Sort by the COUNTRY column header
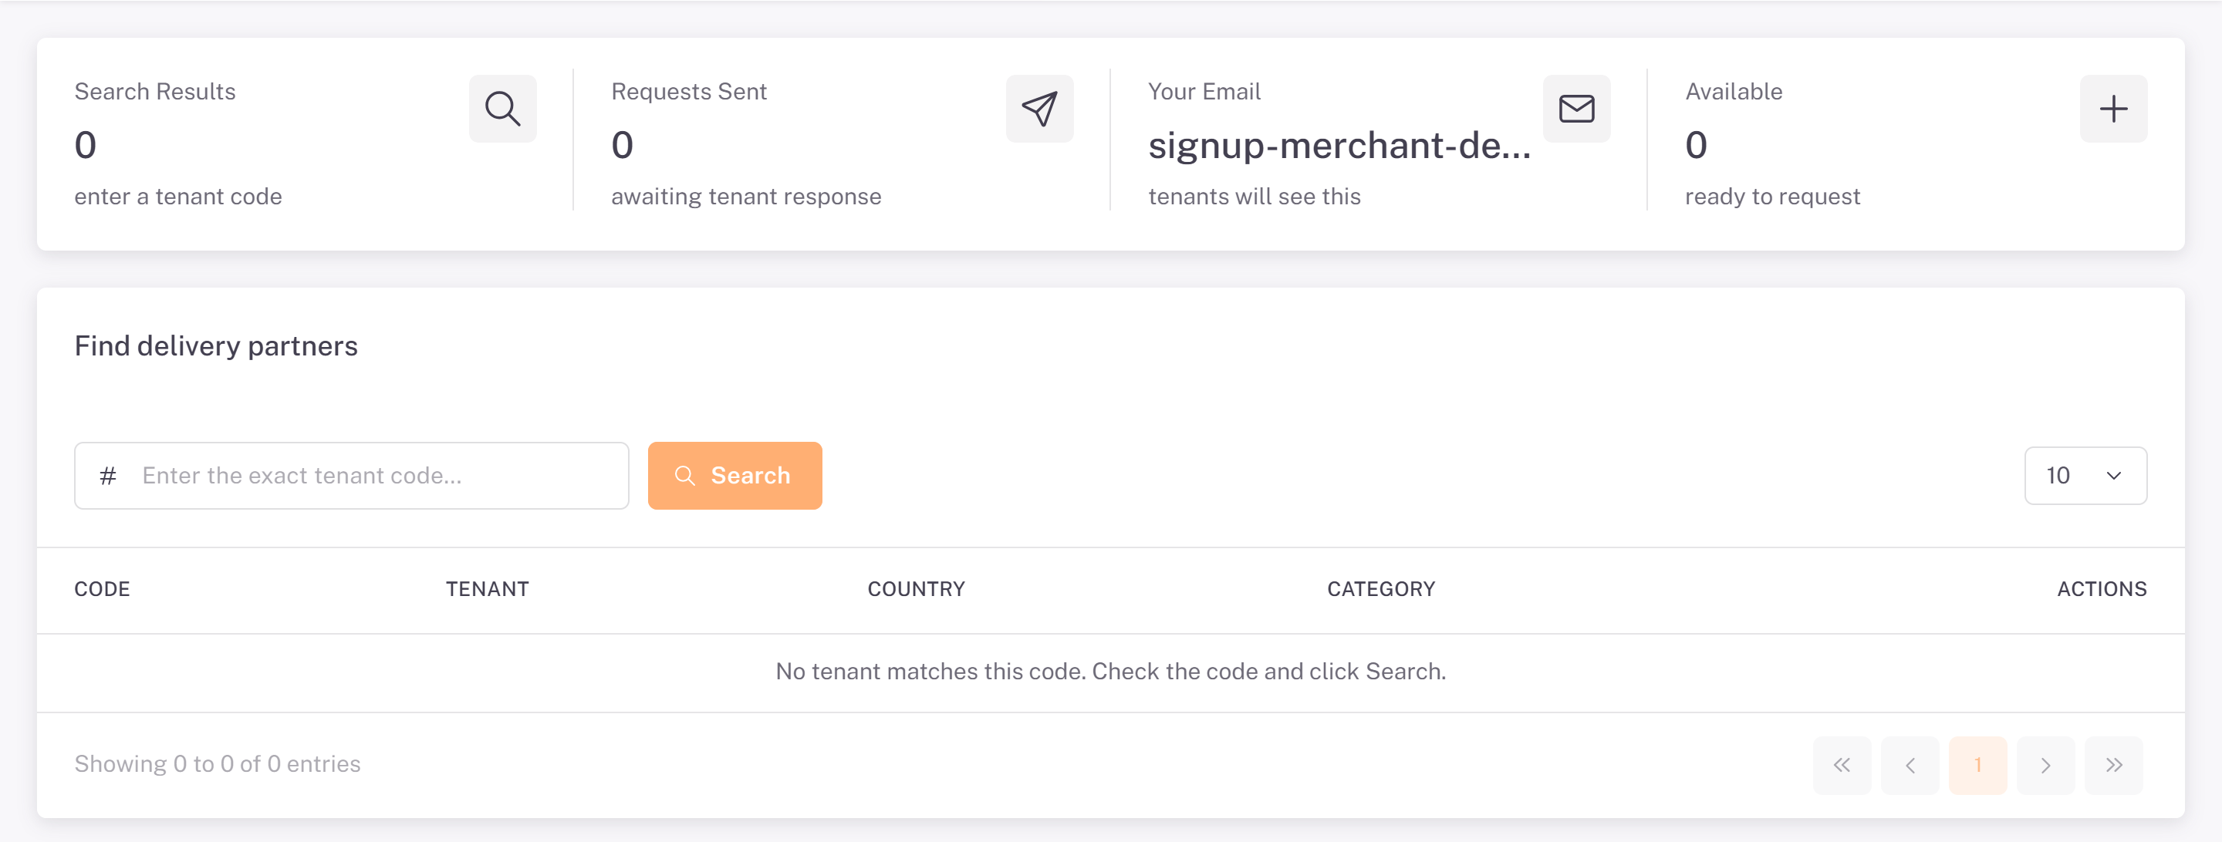Viewport: 2222px width, 842px height. [916, 590]
